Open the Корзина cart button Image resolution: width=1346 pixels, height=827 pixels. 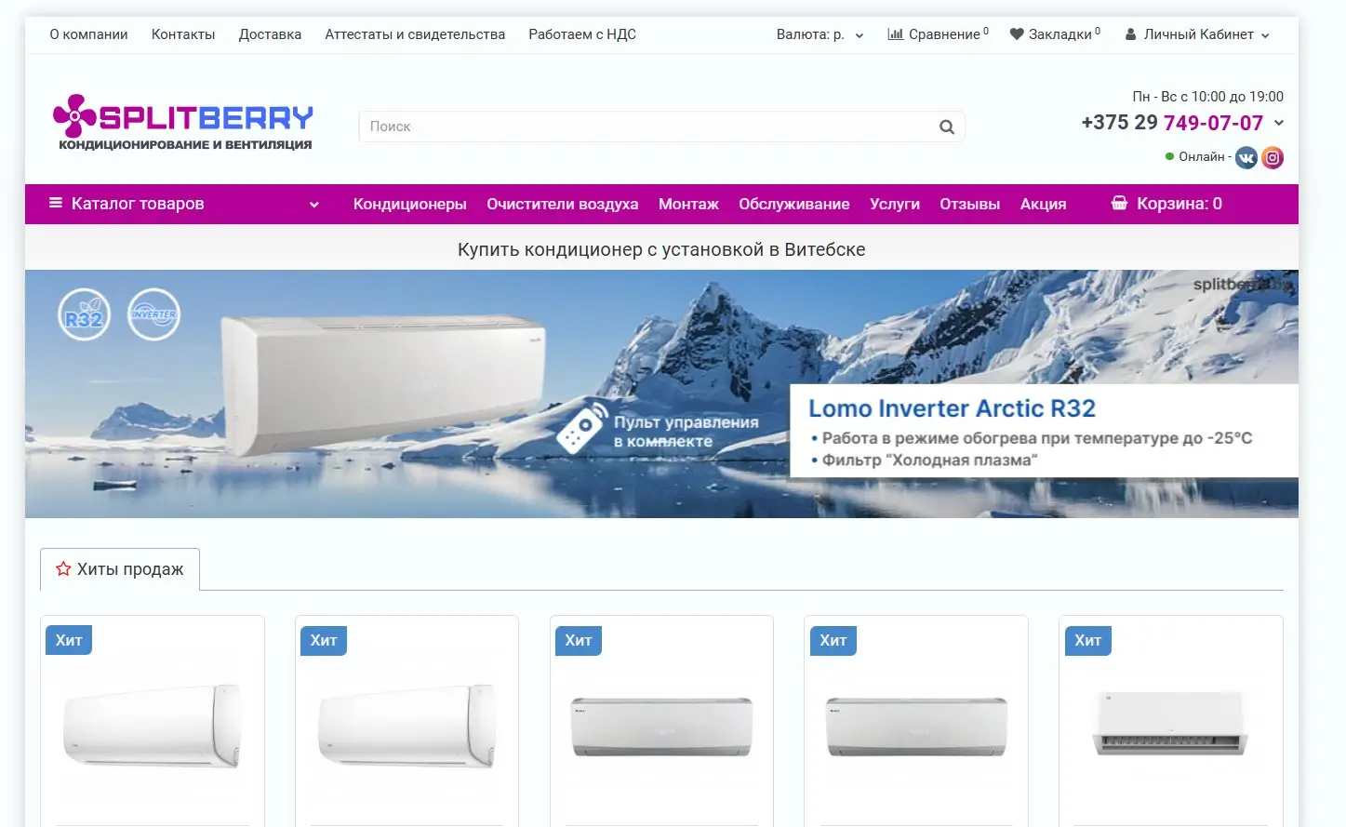coord(1166,204)
